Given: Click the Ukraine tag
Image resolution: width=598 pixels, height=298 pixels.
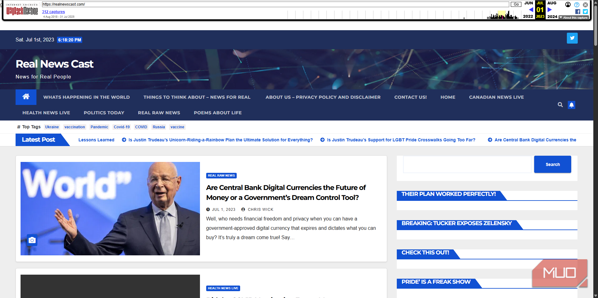Looking at the screenshot, I should [x=52, y=127].
